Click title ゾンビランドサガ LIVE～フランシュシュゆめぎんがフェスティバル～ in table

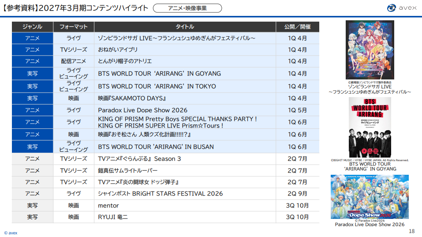[176, 38]
